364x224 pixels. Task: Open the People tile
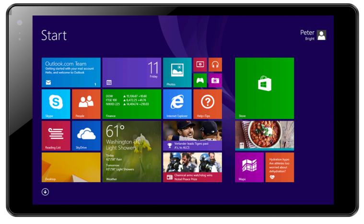86,104
